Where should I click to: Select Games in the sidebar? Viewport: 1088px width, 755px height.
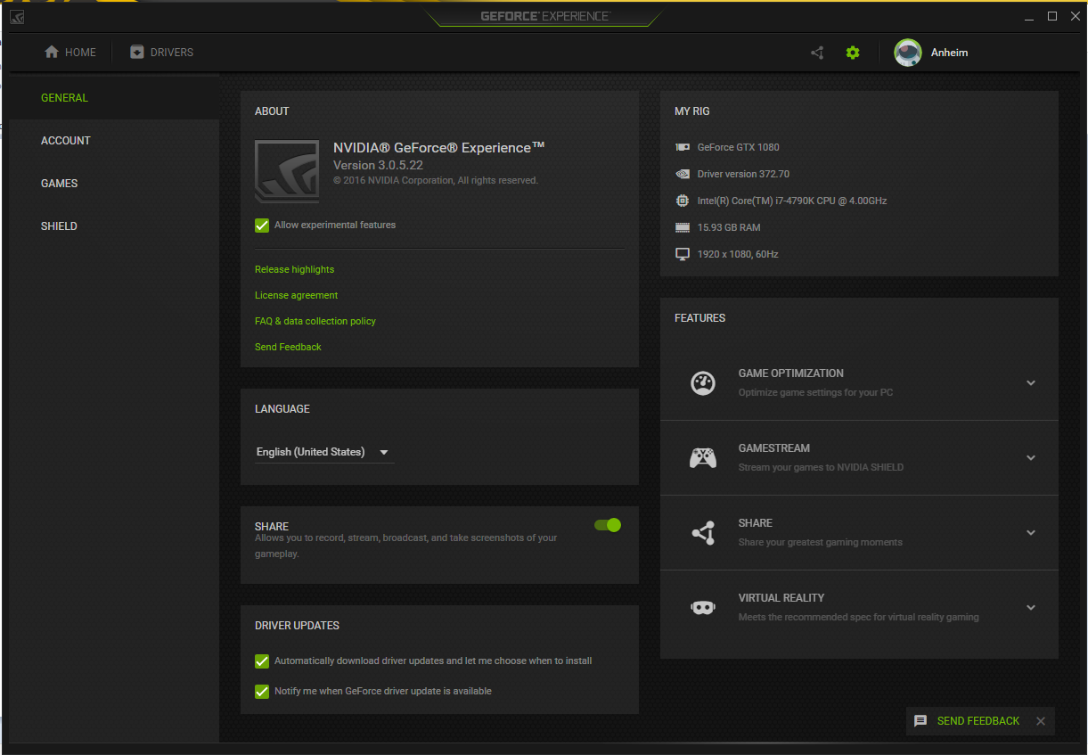tap(114, 184)
